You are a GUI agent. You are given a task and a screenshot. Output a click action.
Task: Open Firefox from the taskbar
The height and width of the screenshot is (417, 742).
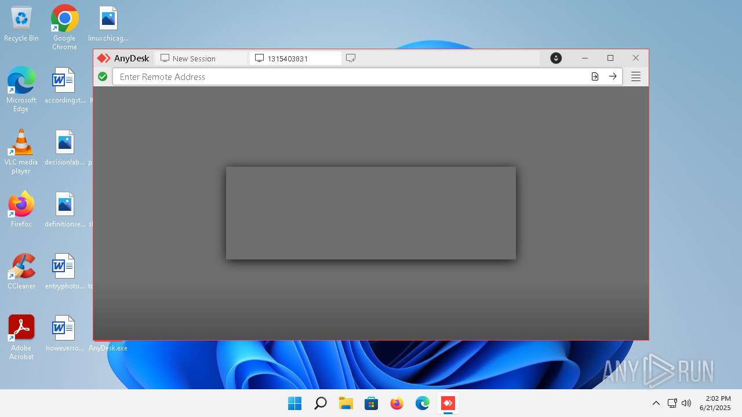pyautogui.click(x=397, y=403)
